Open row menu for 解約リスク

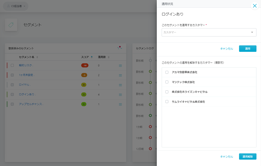[120, 66]
